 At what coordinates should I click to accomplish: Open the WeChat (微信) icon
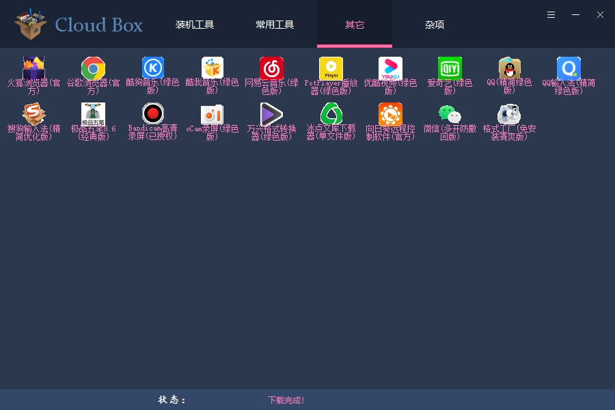coord(450,114)
